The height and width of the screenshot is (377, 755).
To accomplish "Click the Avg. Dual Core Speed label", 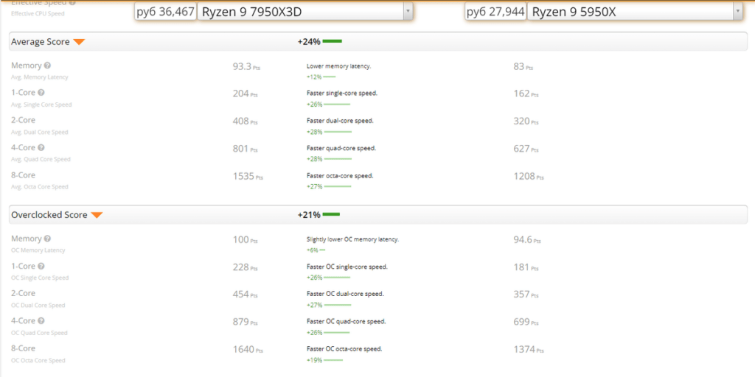I will click(40, 132).
